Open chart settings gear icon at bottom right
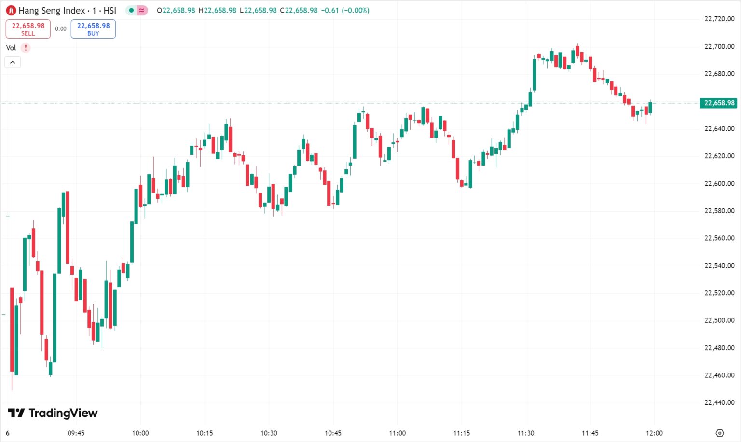Image resolution: width=741 pixels, height=442 pixels. point(720,433)
